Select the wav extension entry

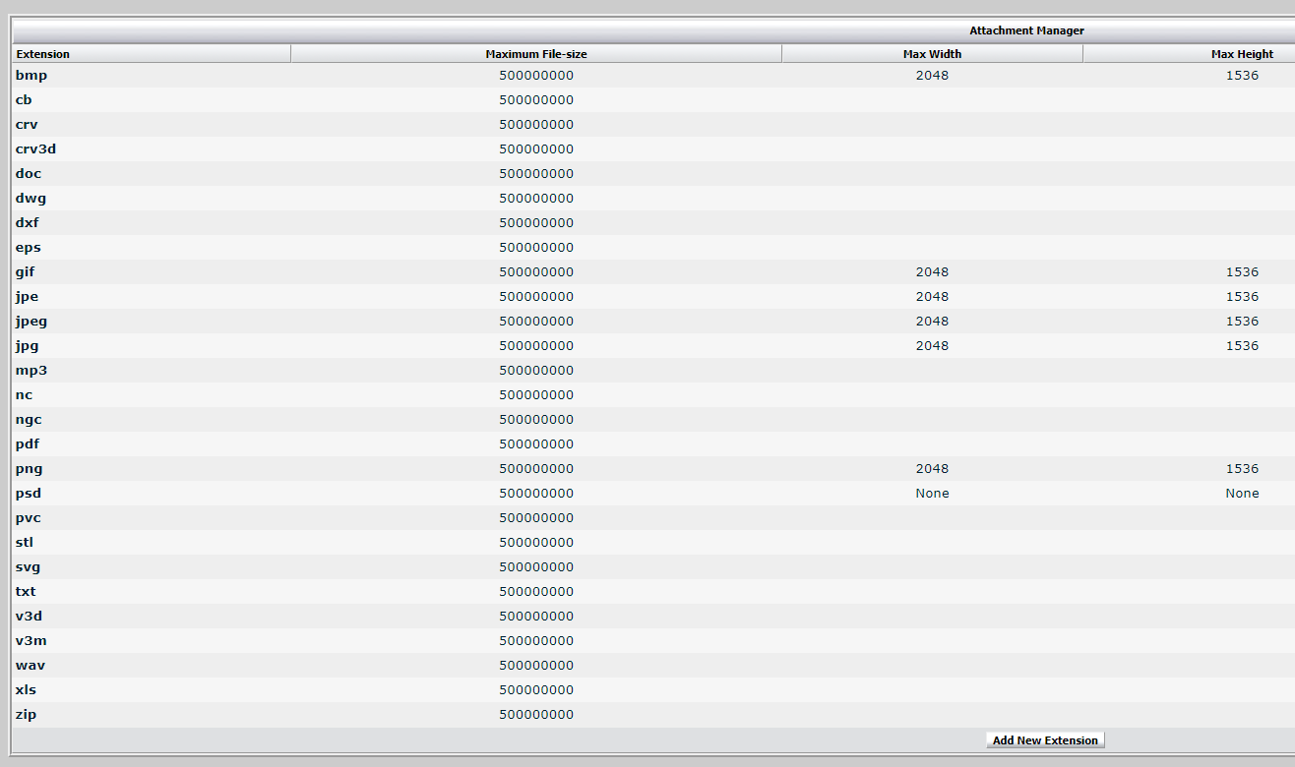31,666
